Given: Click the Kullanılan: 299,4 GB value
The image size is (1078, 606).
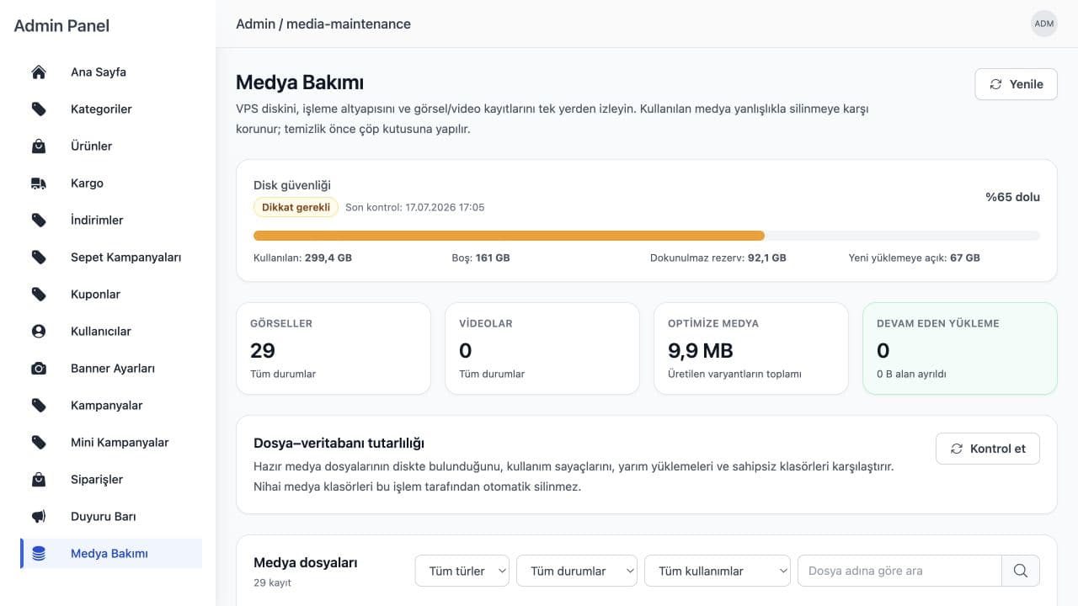Looking at the screenshot, I should [x=302, y=258].
